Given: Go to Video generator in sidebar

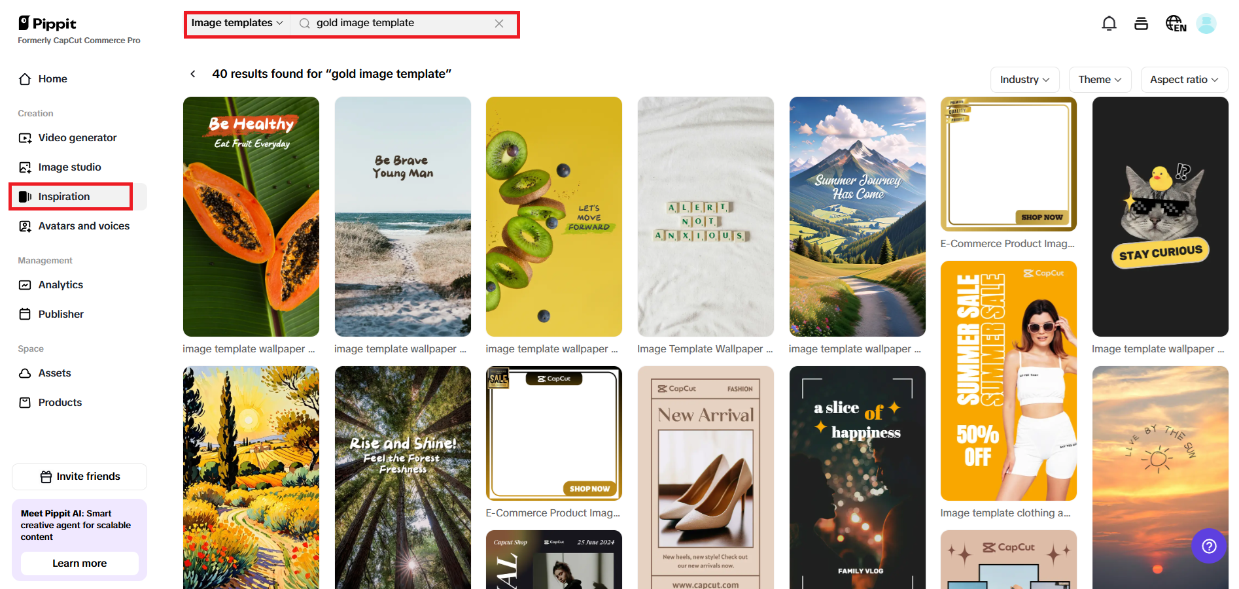Looking at the screenshot, I should [x=79, y=138].
